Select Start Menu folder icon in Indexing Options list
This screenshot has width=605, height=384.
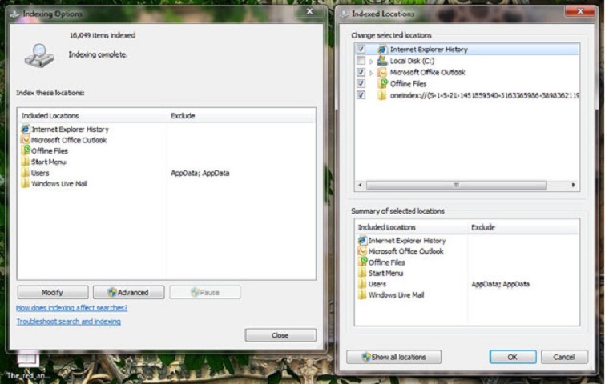(26, 162)
